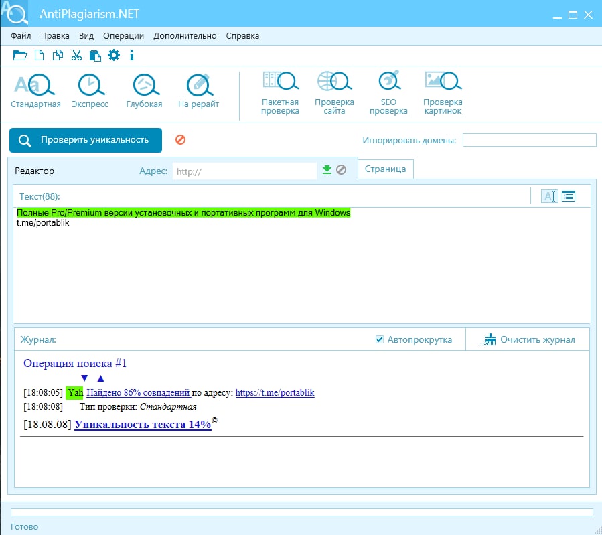Viewport: 602px width, 535px height.
Task: Open the Операции menu
Action: pos(123,35)
